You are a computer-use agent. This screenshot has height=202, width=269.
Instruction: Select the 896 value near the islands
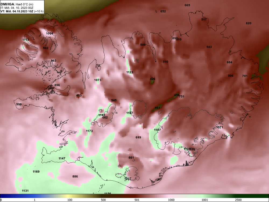pos(57,85)
